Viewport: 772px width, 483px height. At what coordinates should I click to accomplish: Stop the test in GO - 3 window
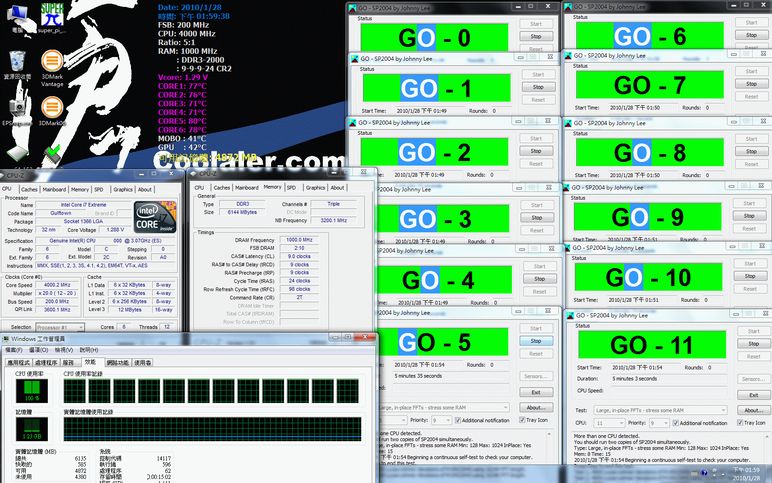pos(537,218)
